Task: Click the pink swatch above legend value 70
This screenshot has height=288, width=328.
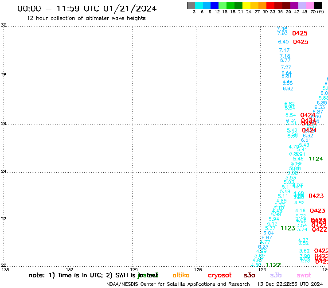Action: (x=310, y=5)
